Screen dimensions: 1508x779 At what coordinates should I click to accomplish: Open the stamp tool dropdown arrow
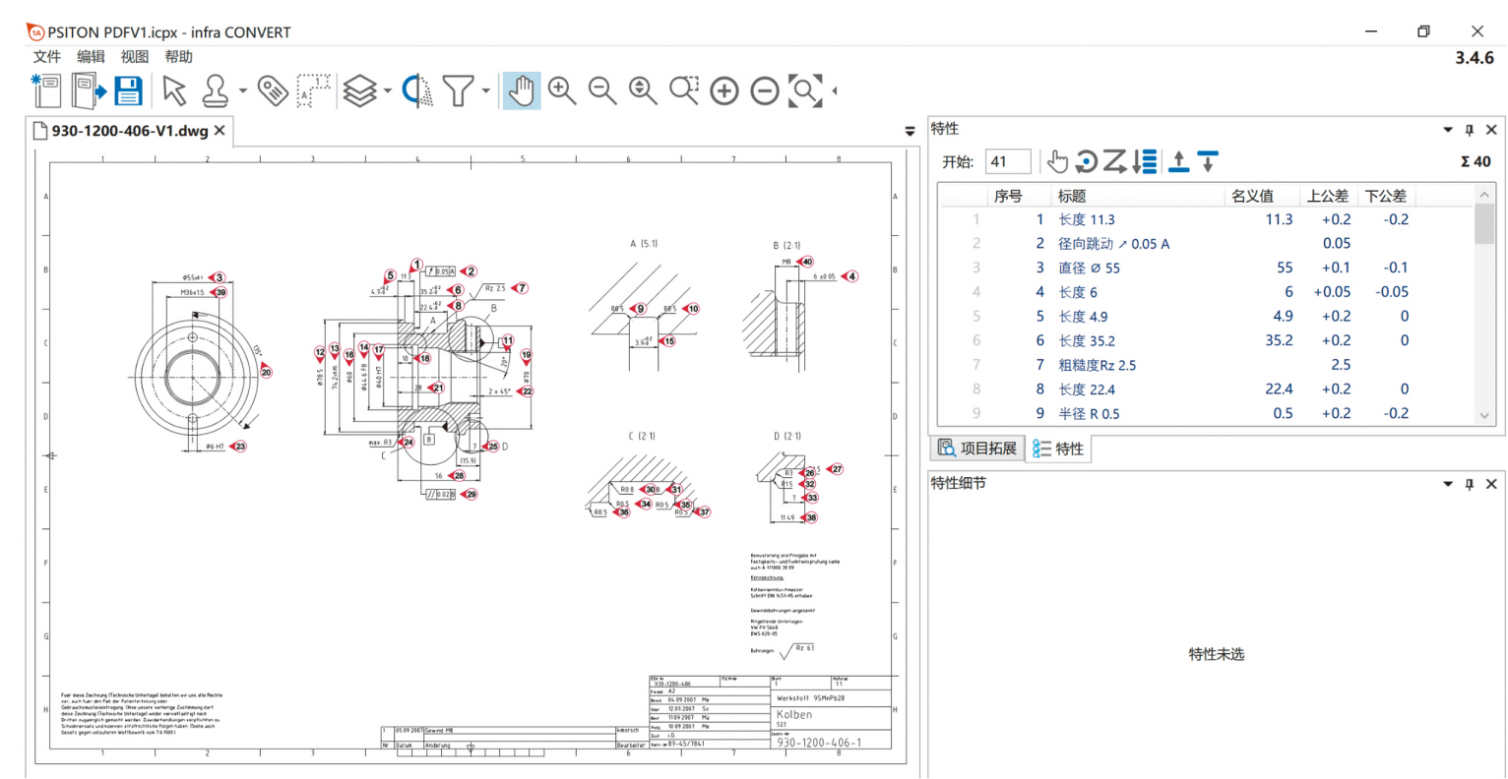(242, 91)
